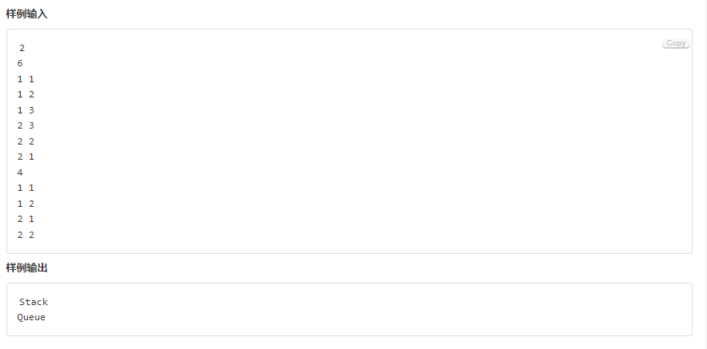Click "2 2" line between "2 3" and "2 1"
The image size is (707, 349).
pos(26,141)
